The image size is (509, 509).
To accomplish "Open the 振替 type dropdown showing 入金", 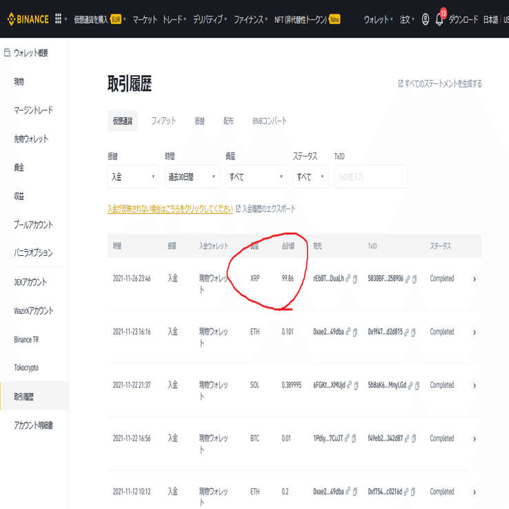I will click(133, 177).
